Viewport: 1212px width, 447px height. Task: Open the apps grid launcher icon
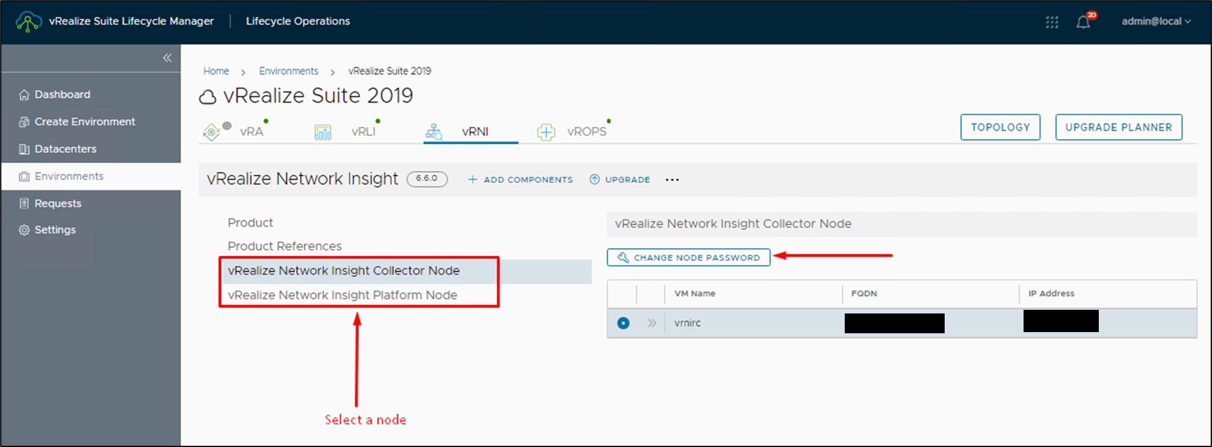pos(1052,22)
